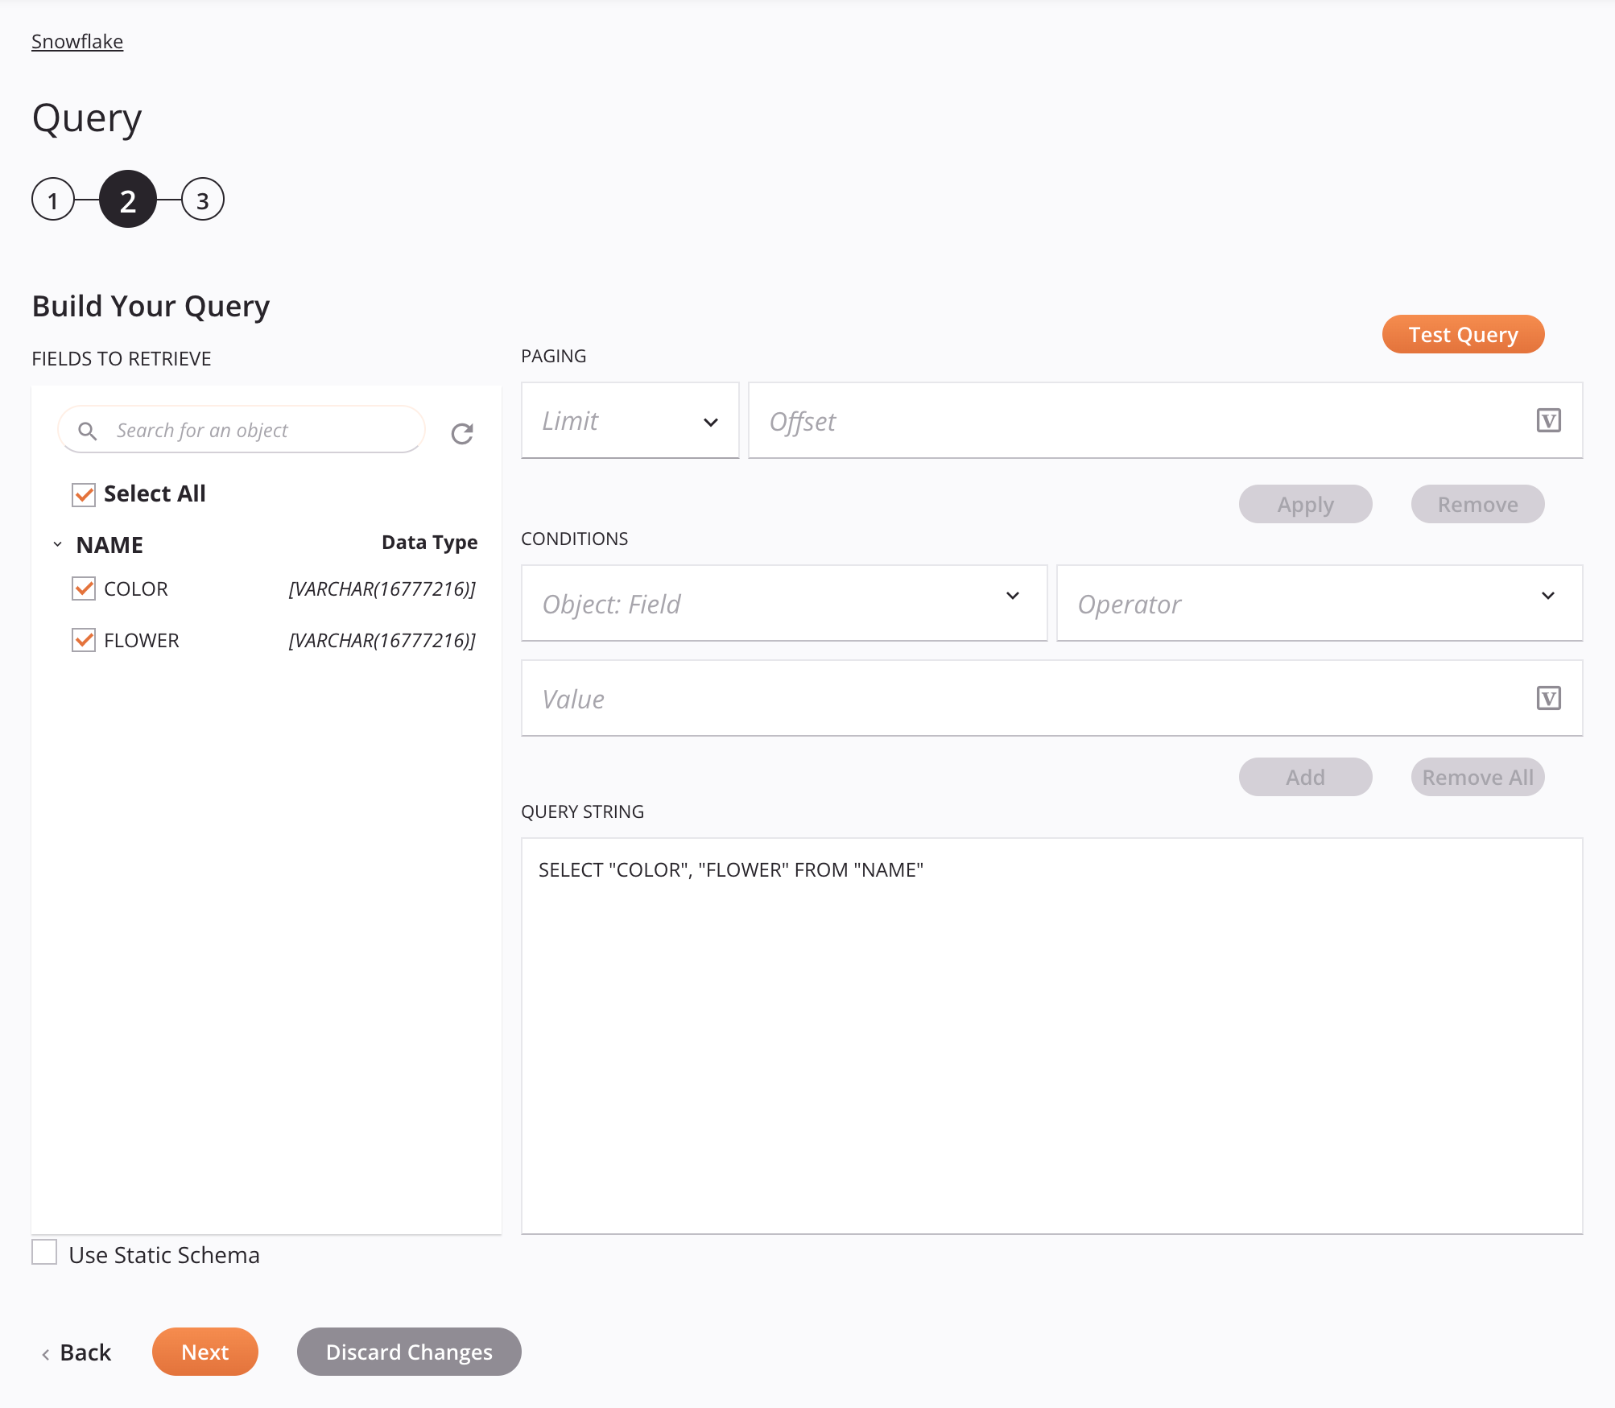Click the Test Query button

coord(1463,334)
